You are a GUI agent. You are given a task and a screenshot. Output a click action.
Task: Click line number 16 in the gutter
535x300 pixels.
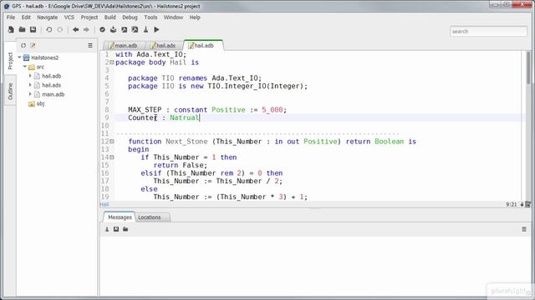105,173
